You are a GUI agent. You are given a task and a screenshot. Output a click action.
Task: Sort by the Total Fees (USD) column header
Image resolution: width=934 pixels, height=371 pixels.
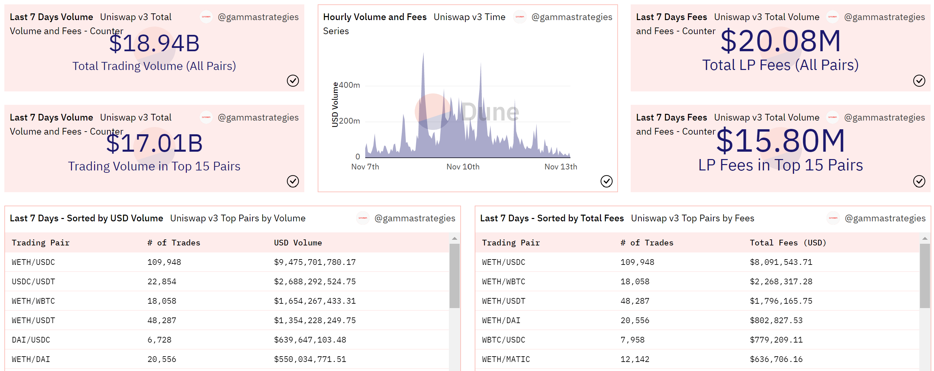point(788,243)
